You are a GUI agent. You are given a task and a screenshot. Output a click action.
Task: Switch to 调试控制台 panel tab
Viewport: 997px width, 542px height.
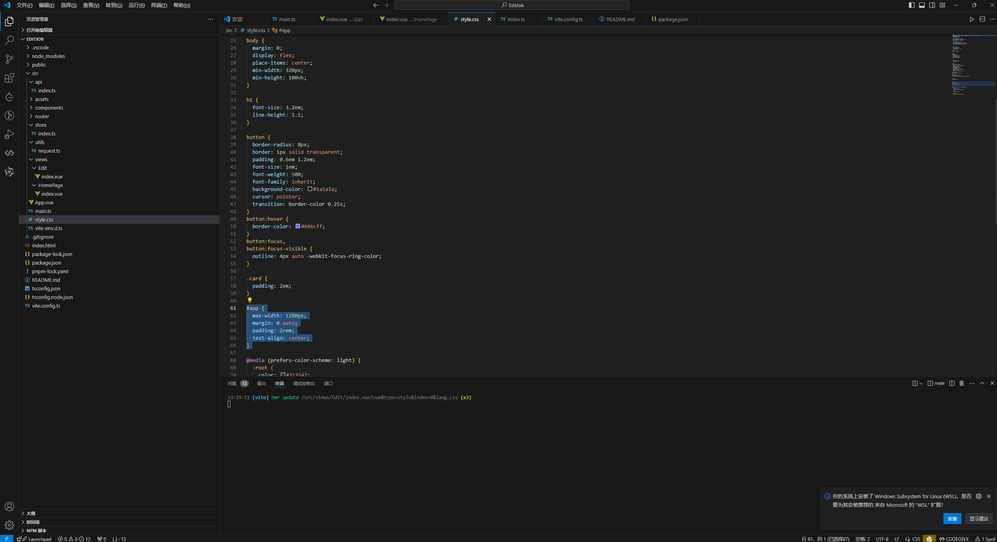click(304, 384)
